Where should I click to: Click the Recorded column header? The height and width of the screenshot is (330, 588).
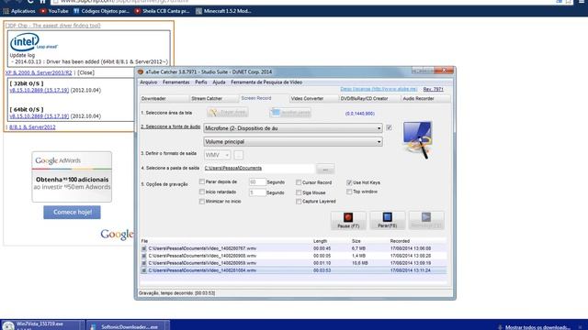[x=400, y=241]
